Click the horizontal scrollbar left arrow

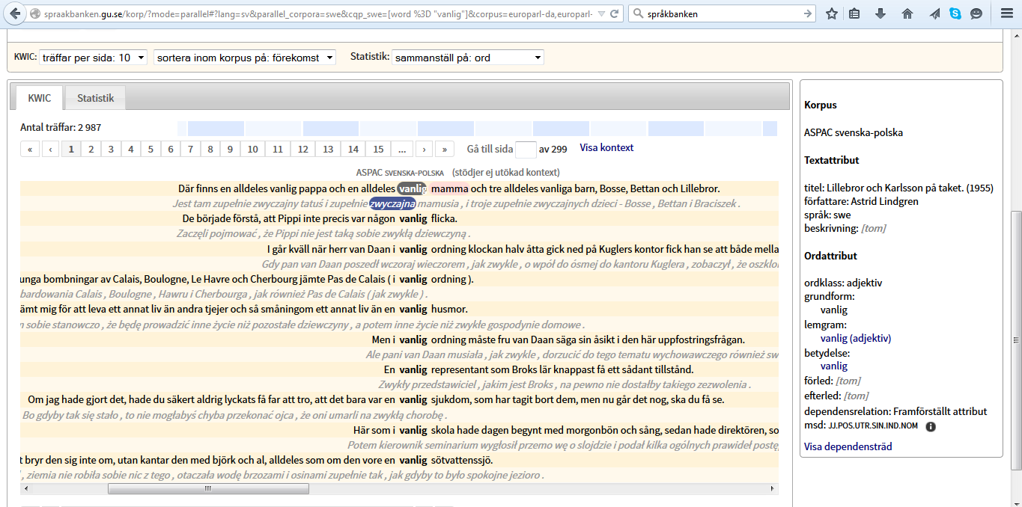[x=25, y=489]
